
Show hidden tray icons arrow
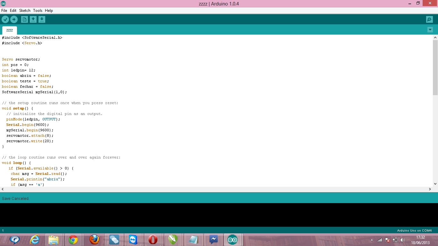(372, 240)
